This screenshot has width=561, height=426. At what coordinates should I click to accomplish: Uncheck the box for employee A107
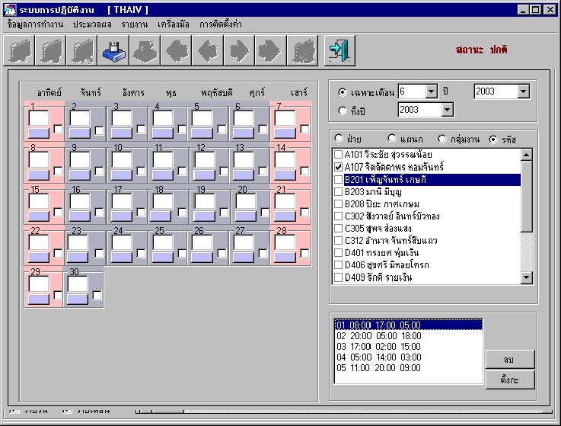tap(338, 167)
